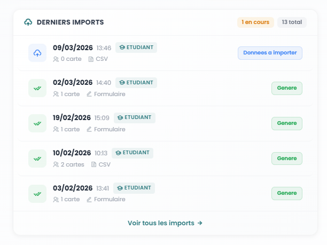Open the Voir tous les imports link

tap(165, 223)
